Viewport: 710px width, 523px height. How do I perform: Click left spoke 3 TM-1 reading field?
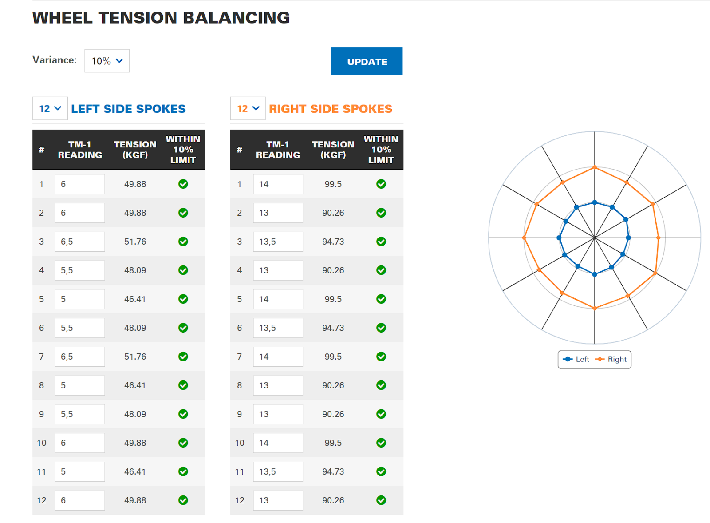coord(80,242)
